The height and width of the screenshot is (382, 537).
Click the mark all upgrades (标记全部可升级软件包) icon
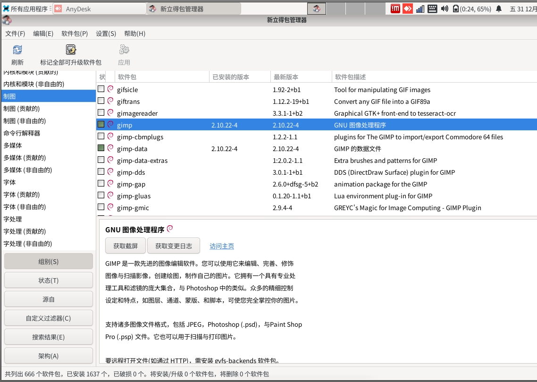tap(71, 50)
